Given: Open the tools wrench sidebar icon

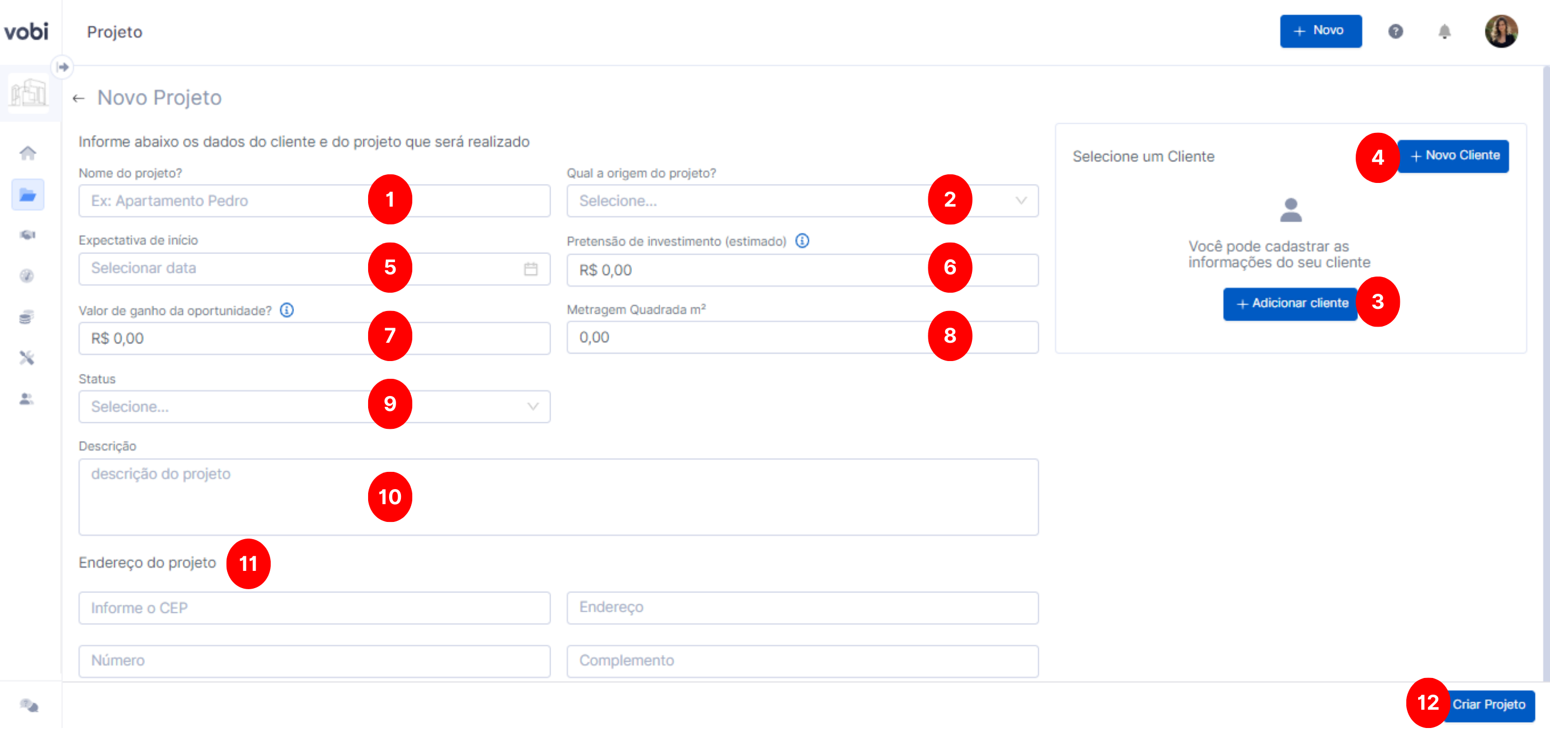Looking at the screenshot, I should (26, 358).
